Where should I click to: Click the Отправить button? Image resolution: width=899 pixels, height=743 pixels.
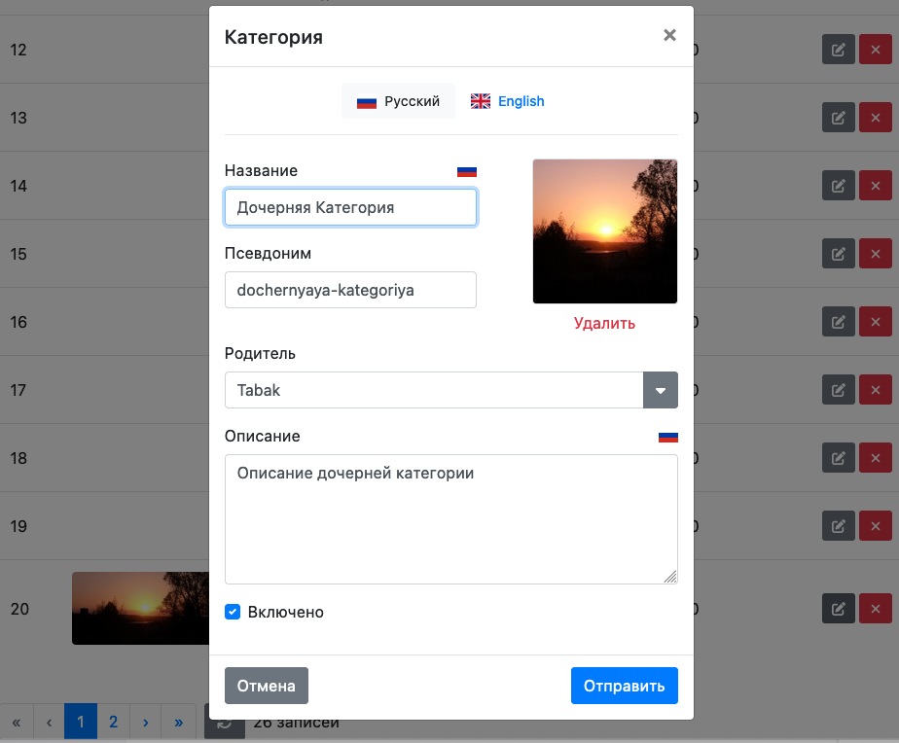pos(625,686)
